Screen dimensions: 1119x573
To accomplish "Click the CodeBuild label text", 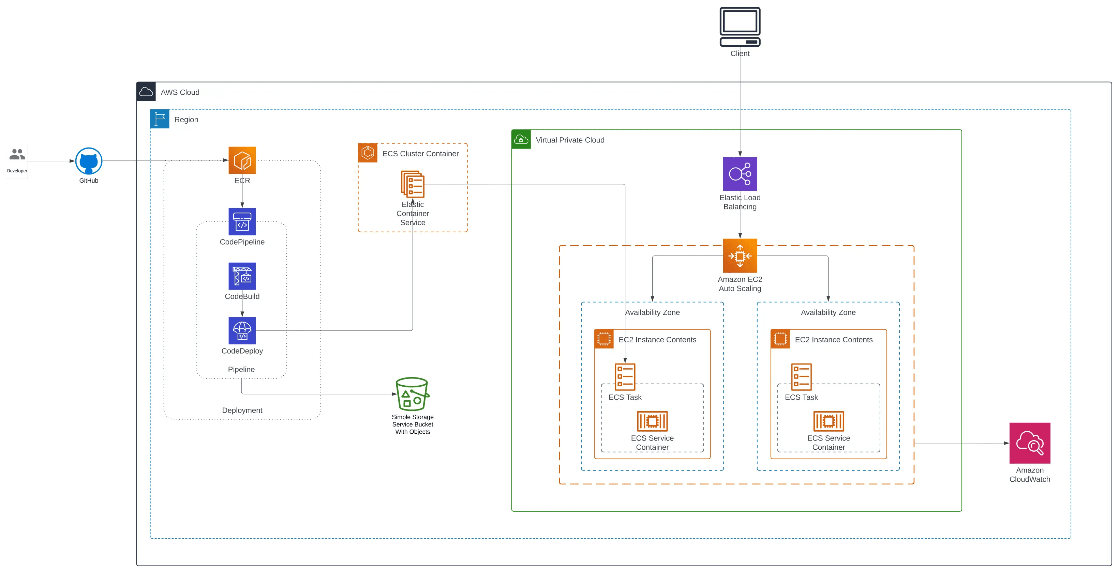I will 242,296.
